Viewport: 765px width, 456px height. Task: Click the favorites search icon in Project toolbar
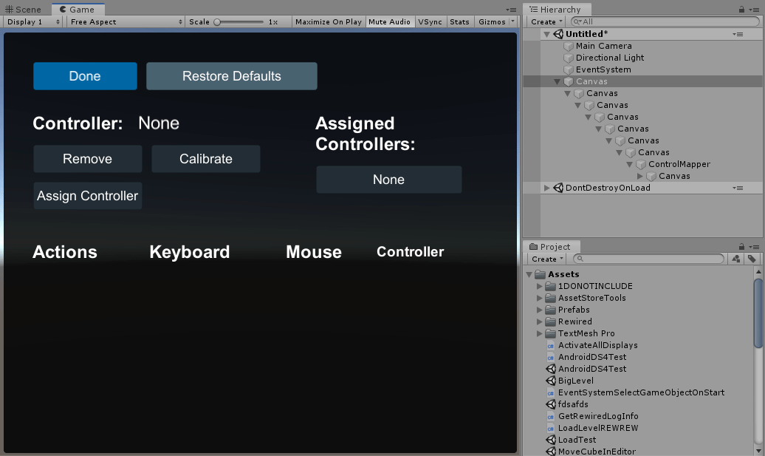[736, 259]
